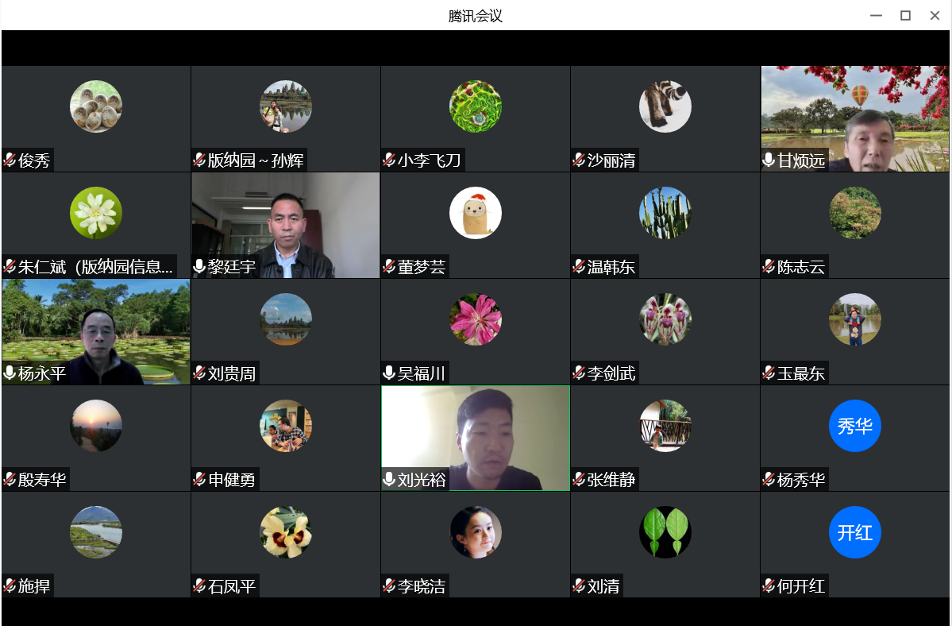Viewport: 952px width, 626px height.
Task: Click muted mic icon beside 张维静
Action: click(579, 480)
